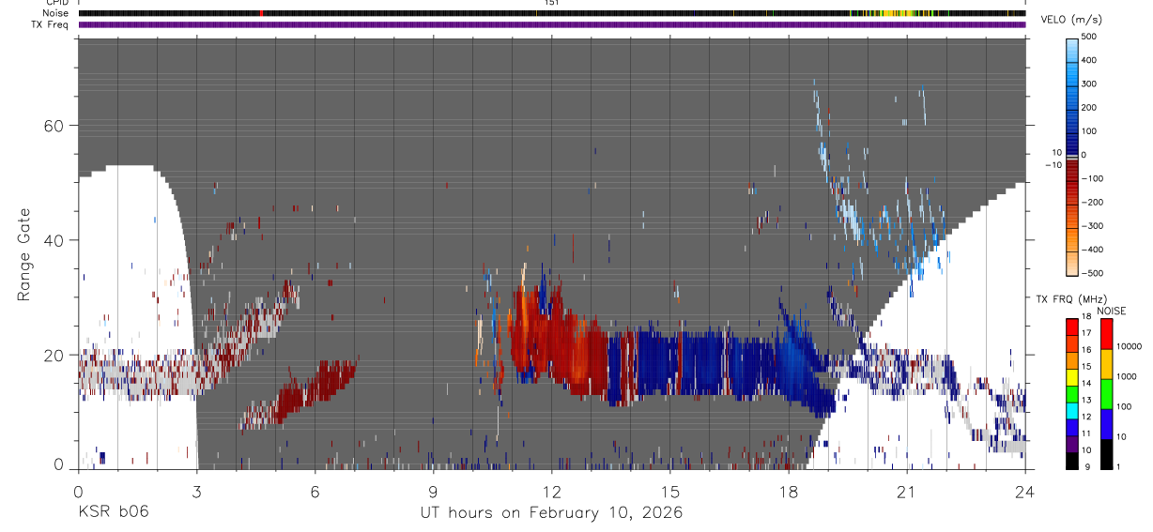Click the '-10' label left of the velocity colorbar
This screenshot has height=532, width=1153.
[x=1054, y=164]
